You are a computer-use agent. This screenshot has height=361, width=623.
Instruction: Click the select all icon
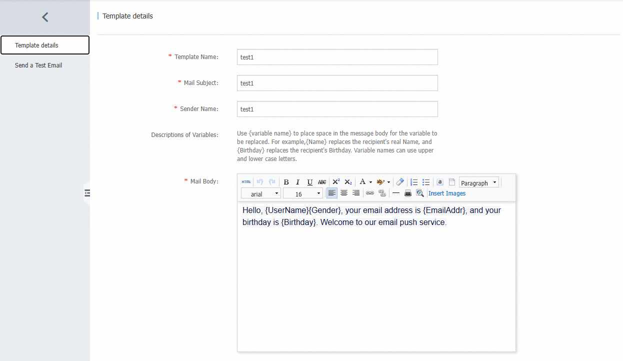point(440,182)
